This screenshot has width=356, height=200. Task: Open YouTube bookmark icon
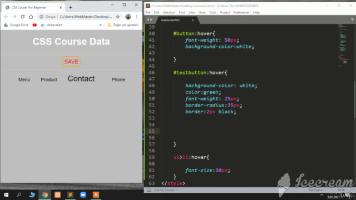[34, 25]
